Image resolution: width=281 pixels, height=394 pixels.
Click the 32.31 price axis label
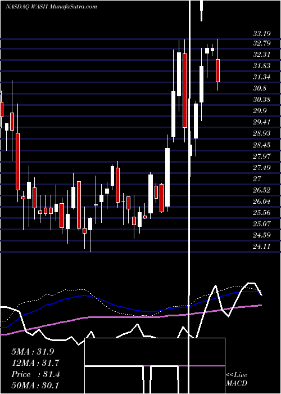coord(262,54)
